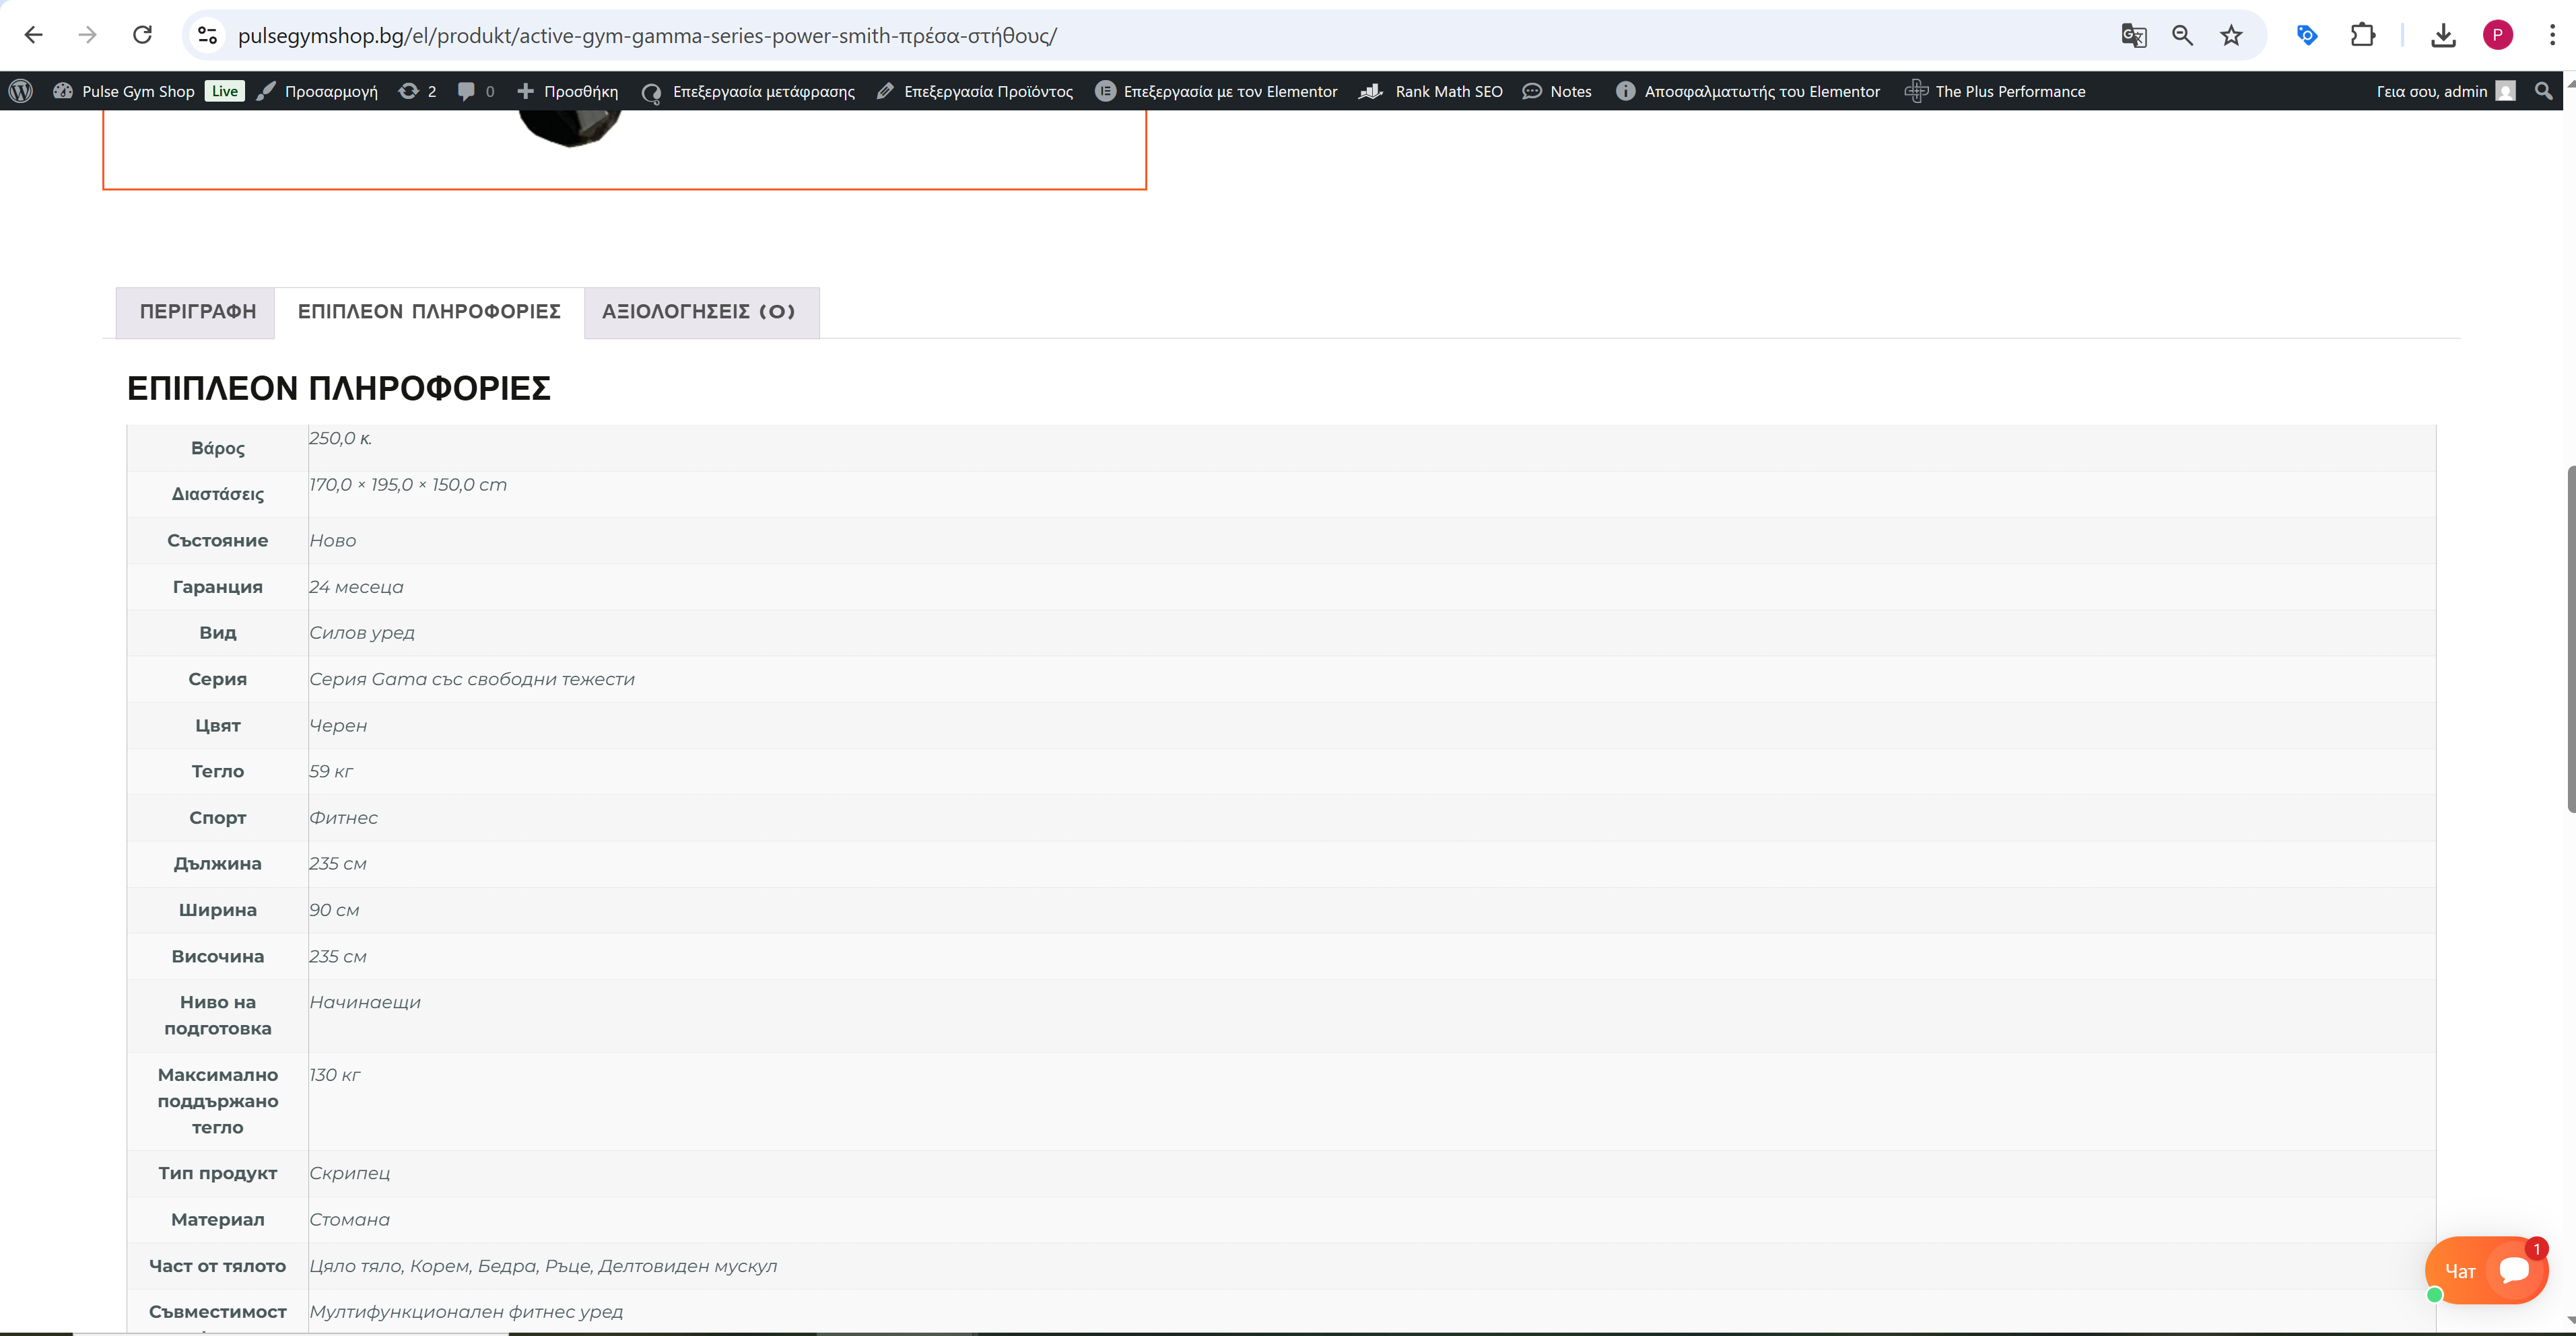
Task: Switch to the ΑΞΙΟΛΟΓΗΣΕΙΣ (0) tab
Action: click(x=699, y=312)
